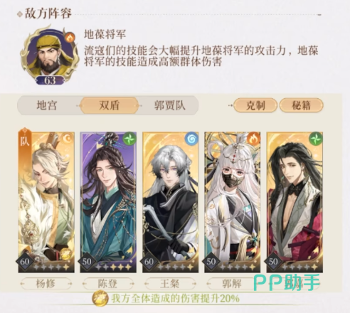Click green element icon on rightmost character card
350x313 pixels.
point(316,139)
